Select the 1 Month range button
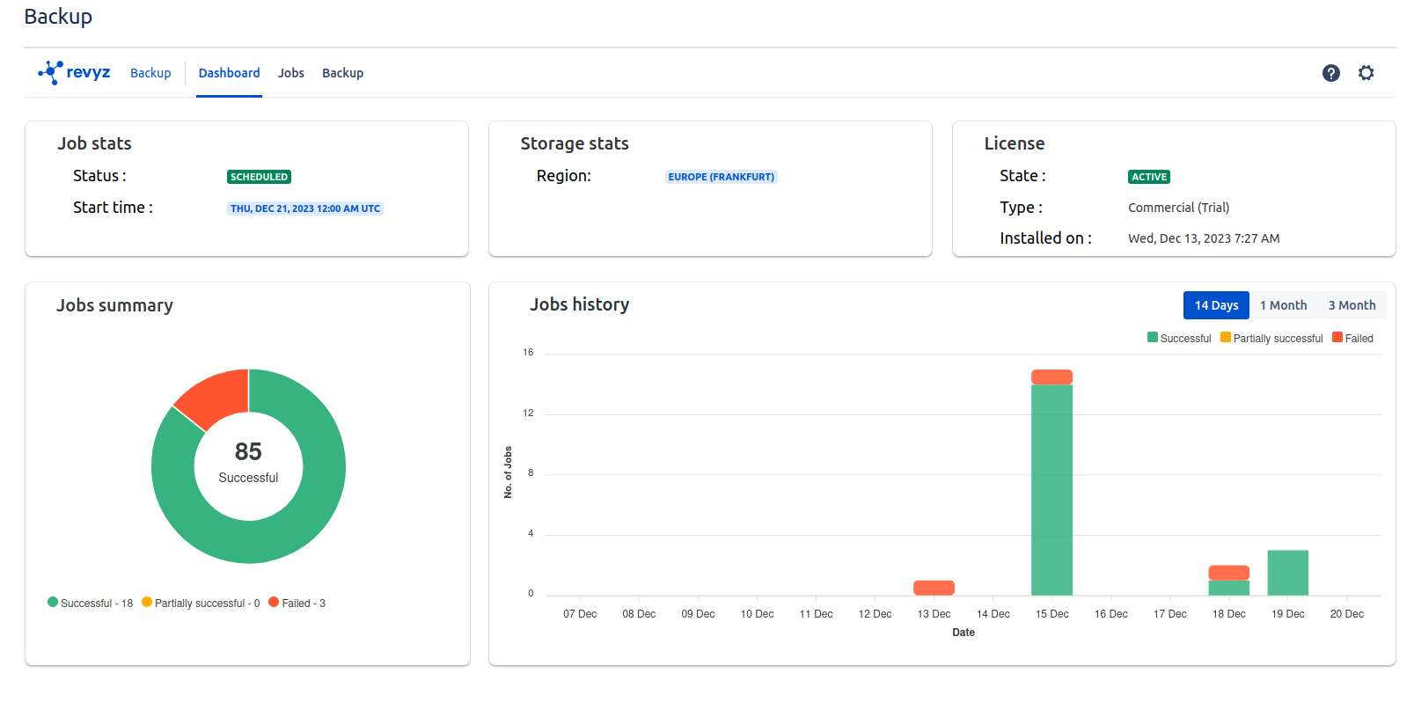 tap(1283, 305)
